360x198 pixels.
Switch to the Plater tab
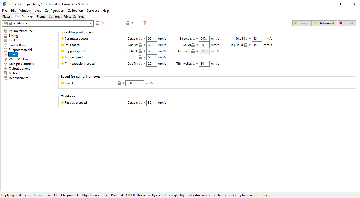(6, 17)
